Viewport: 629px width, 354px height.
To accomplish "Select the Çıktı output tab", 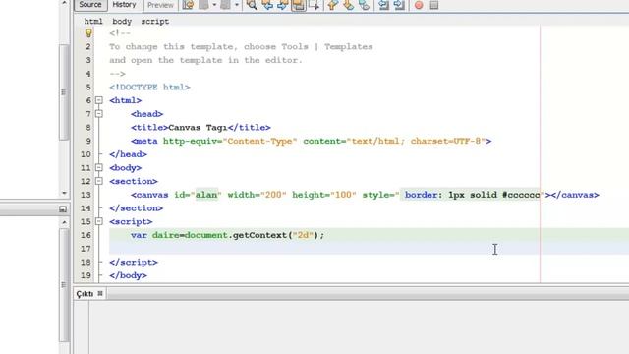I will [85, 294].
